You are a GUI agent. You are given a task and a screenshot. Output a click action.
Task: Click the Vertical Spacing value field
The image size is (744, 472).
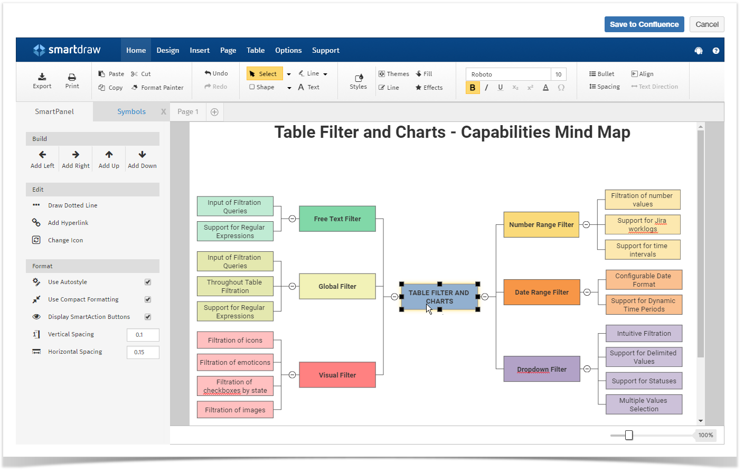143,335
